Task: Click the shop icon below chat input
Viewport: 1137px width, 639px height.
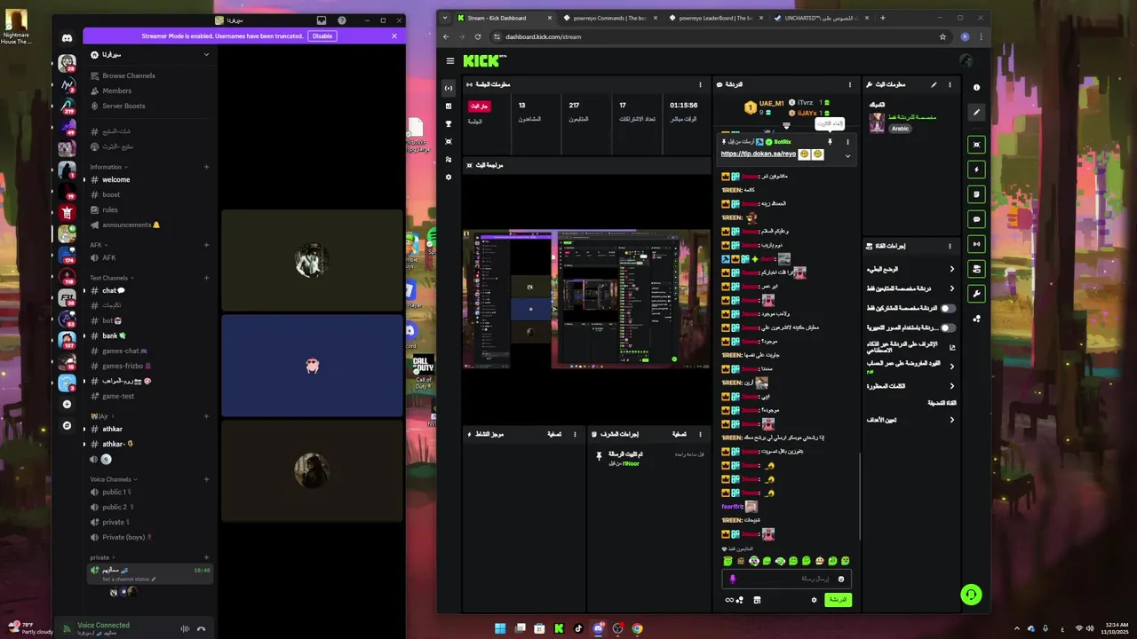Action: pos(757,600)
